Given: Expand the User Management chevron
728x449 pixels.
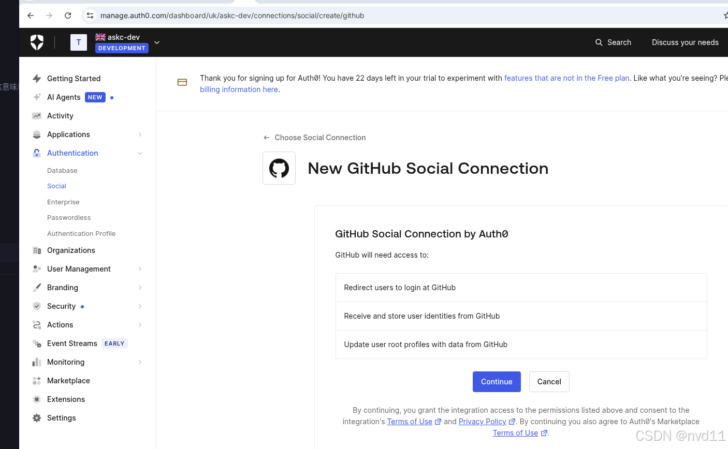Looking at the screenshot, I should 140,269.
